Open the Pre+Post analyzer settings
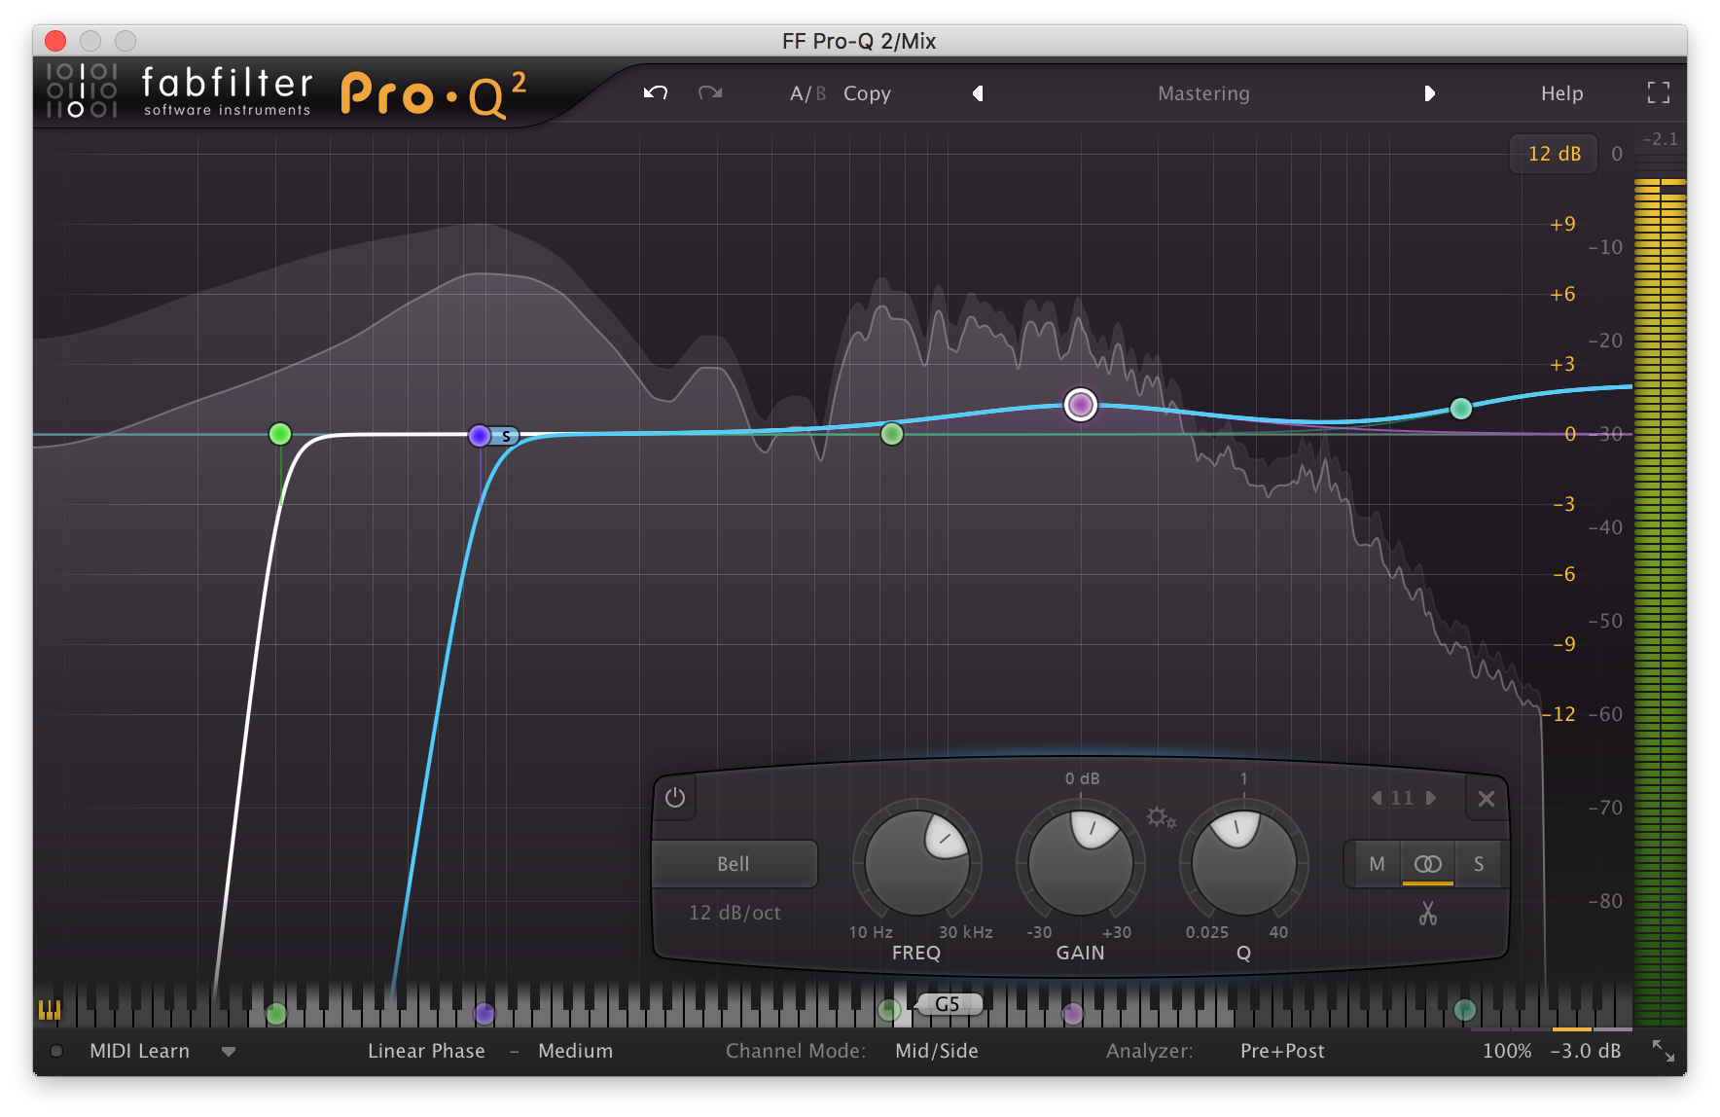The height and width of the screenshot is (1117, 1720). (1282, 1051)
